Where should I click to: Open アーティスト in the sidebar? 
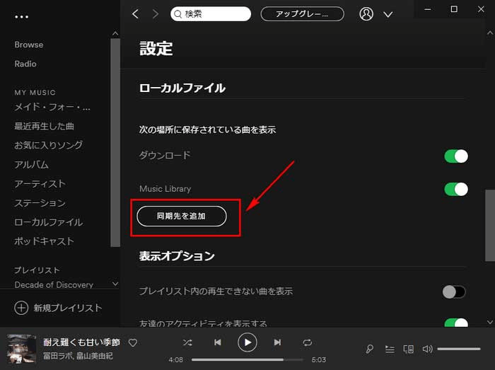[x=40, y=184]
